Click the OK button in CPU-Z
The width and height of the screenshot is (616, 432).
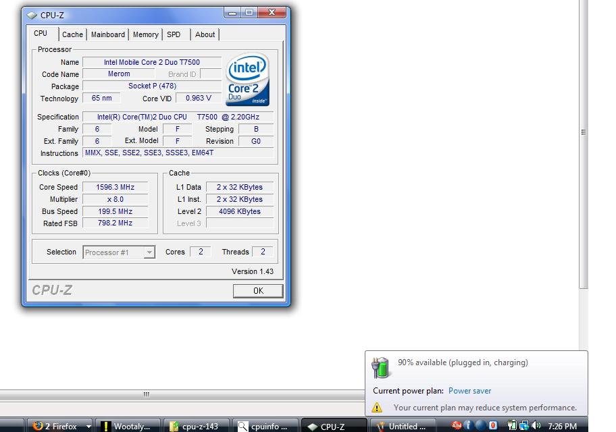(x=258, y=291)
